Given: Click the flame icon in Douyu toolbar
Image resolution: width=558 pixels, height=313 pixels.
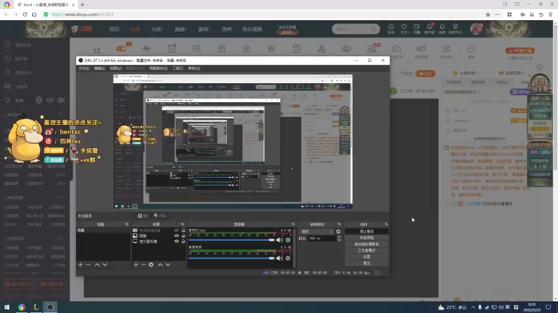Looking at the screenshot, I should (x=247, y=49).
